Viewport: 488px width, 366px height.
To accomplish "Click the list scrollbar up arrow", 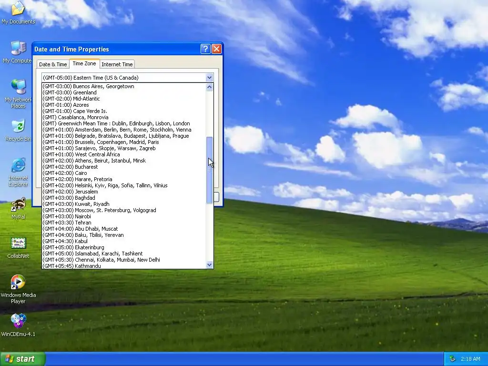I will (210, 87).
